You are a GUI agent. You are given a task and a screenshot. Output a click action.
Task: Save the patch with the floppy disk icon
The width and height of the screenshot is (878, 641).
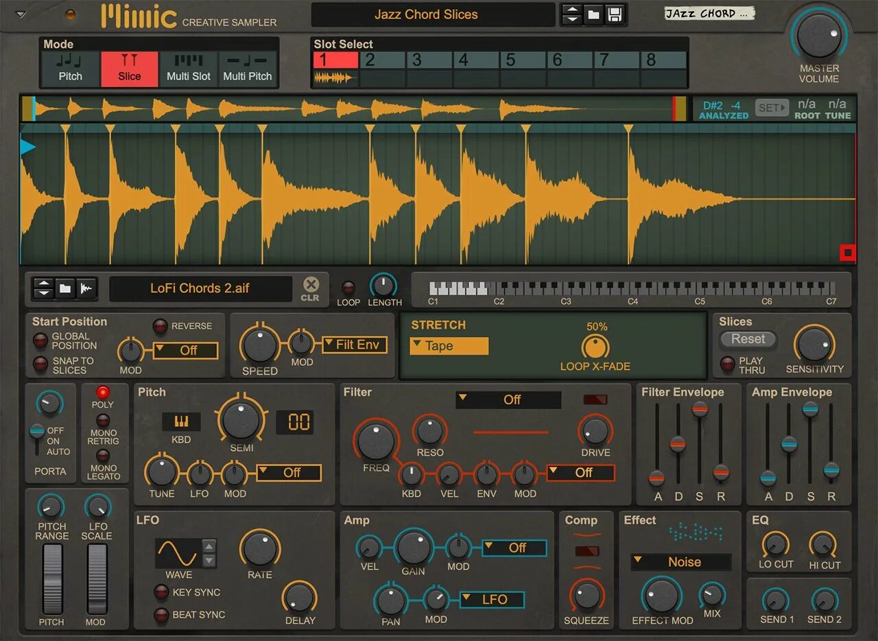tap(615, 14)
